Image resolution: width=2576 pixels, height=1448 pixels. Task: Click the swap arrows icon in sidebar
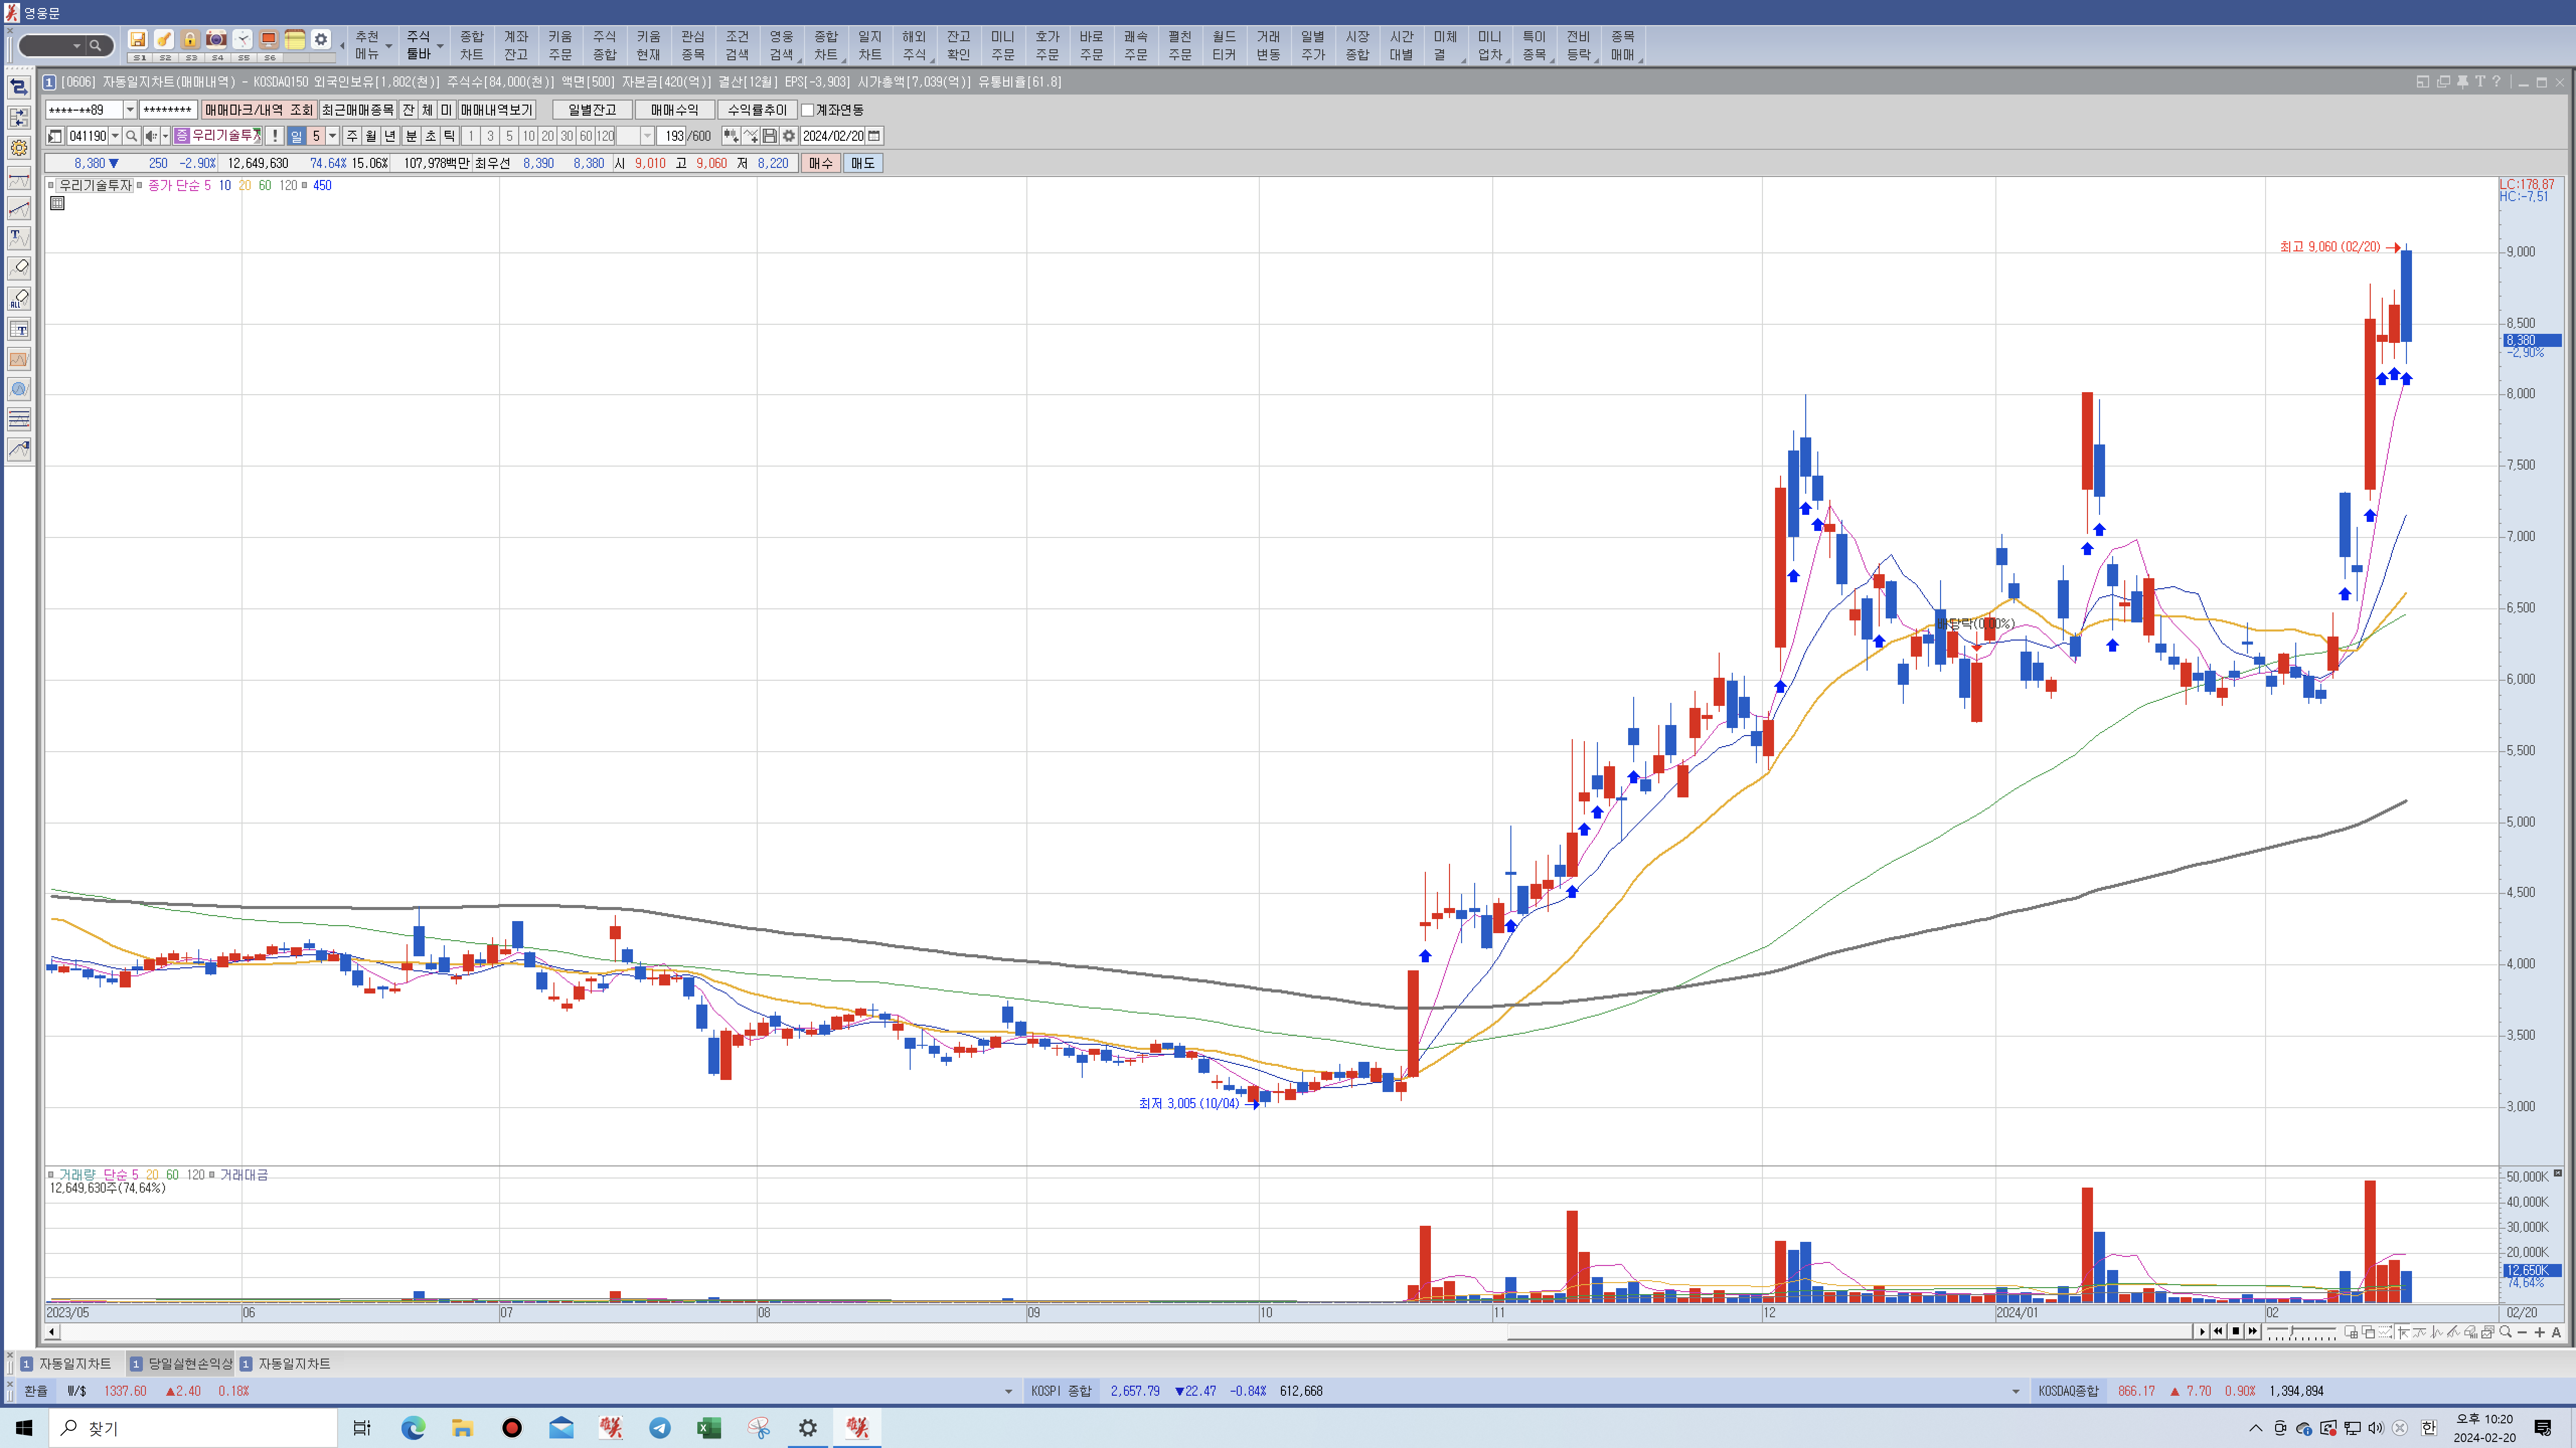[19, 88]
